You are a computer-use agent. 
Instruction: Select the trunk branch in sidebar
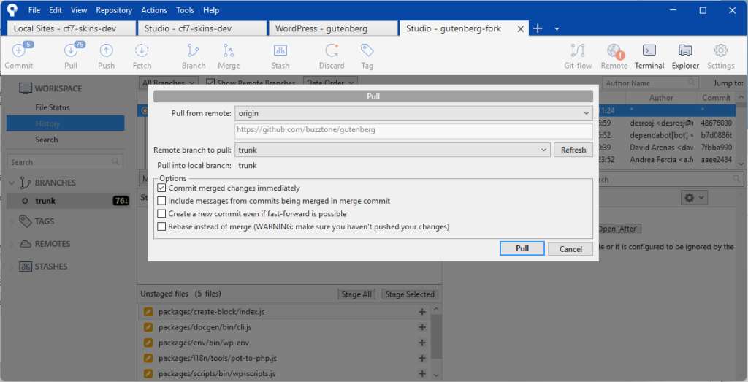(45, 201)
